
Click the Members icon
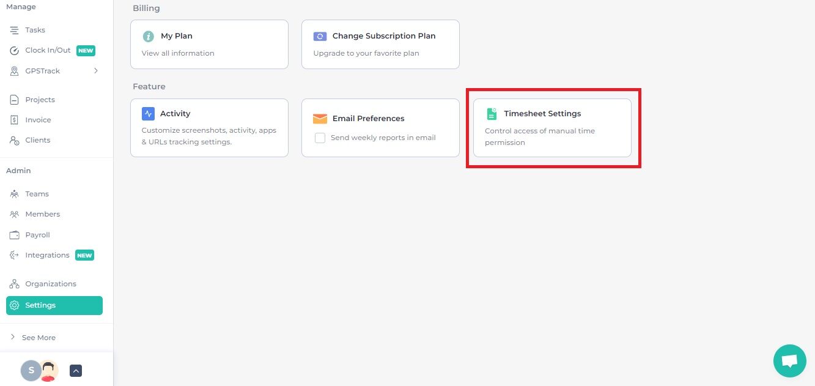click(14, 214)
